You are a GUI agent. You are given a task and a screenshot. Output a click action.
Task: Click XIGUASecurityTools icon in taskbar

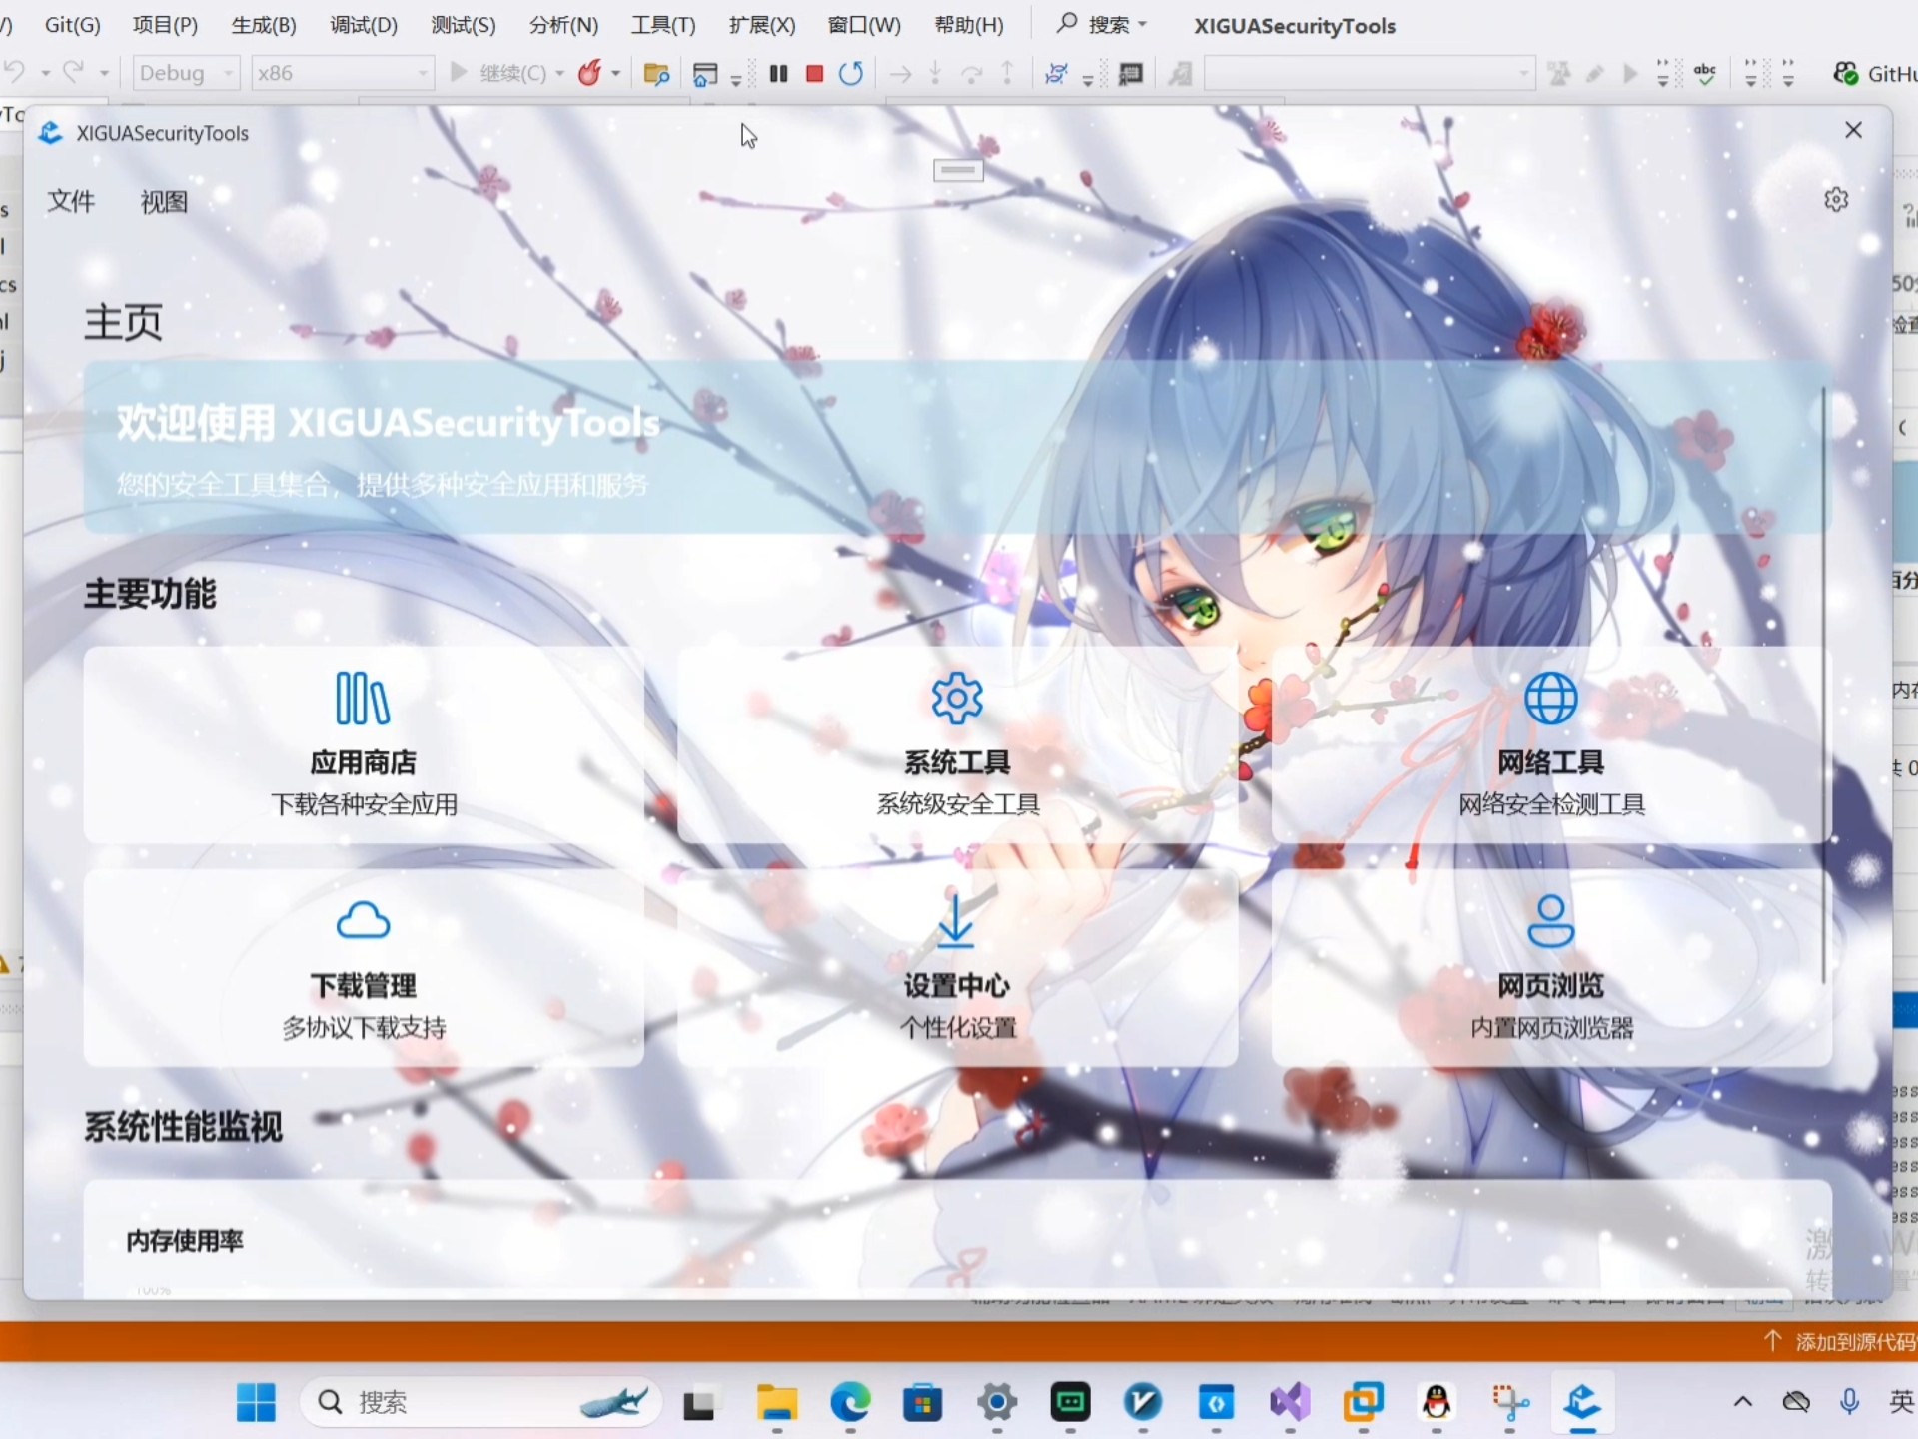(x=1582, y=1402)
